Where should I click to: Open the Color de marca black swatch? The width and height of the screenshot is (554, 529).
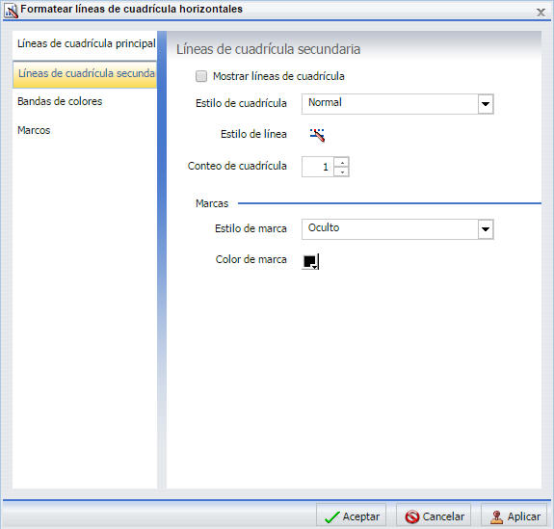click(310, 261)
